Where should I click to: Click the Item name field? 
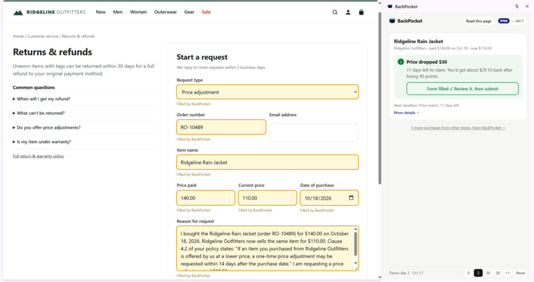pyautogui.click(x=268, y=163)
